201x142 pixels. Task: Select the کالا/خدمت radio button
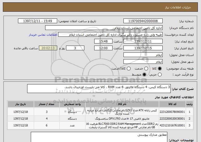coord(129,69)
